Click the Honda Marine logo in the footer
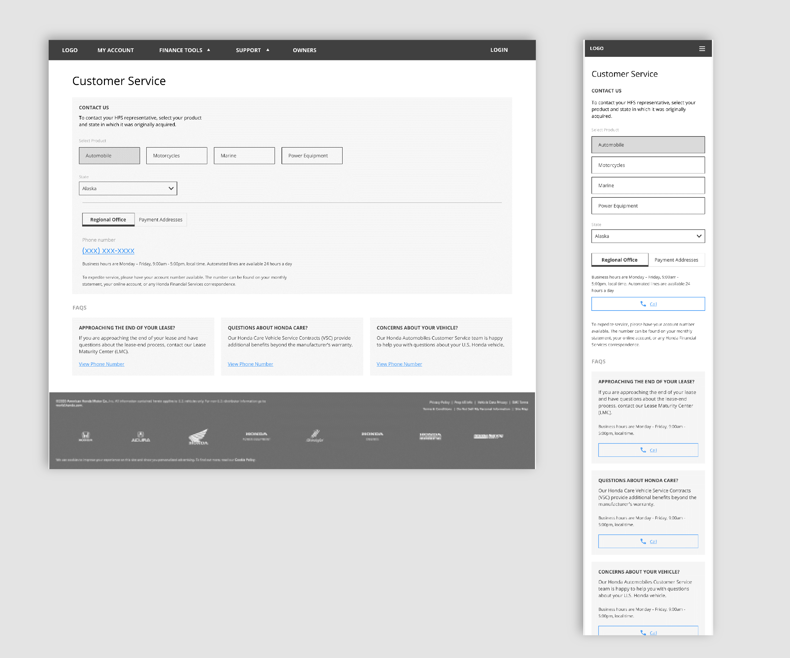This screenshot has width=790, height=658. 430,436
